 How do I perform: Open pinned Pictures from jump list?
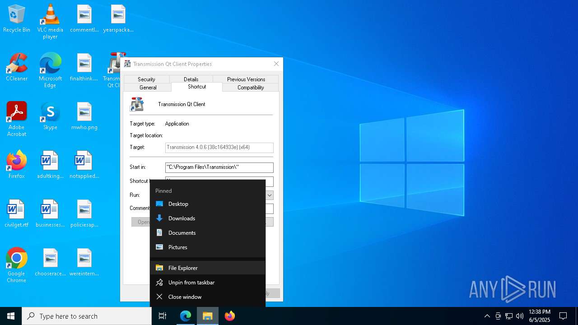(x=208, y=247)
